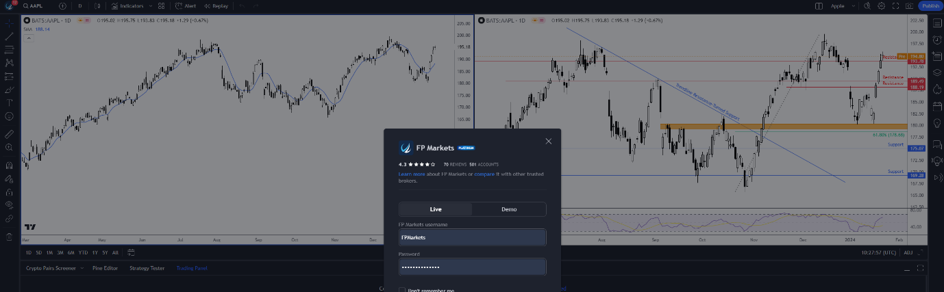
Task: Click the undo arrow
Action: coord(242,5)
